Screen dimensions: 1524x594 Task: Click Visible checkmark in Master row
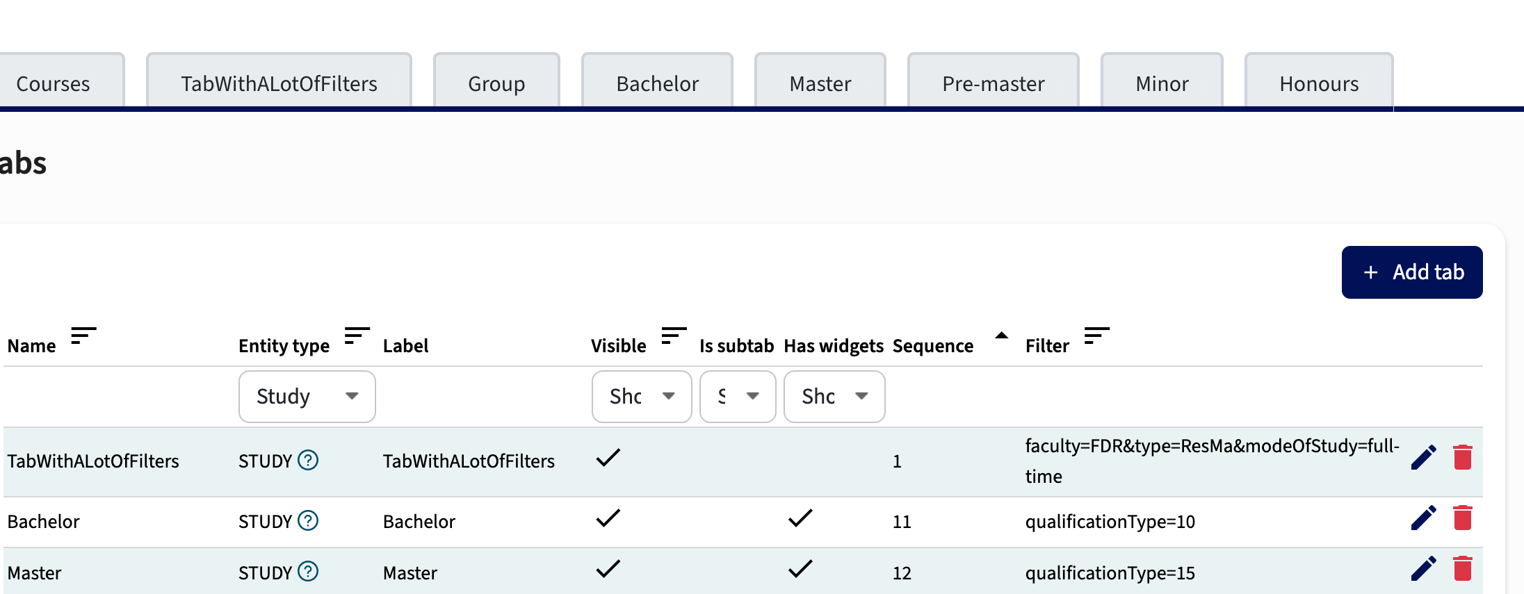[x=608, y=569]
